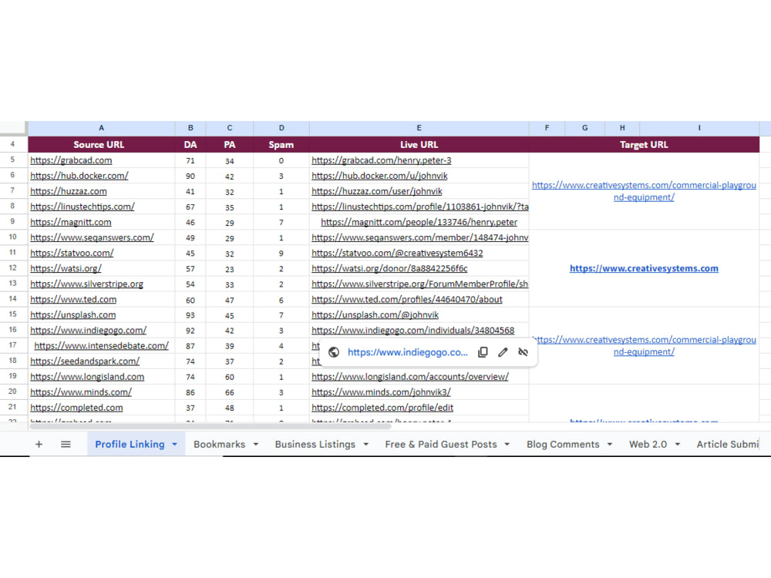Select the Profile Linking sheet tab
The width and height of the screenshot is (771, 578).
click(130, 445)
